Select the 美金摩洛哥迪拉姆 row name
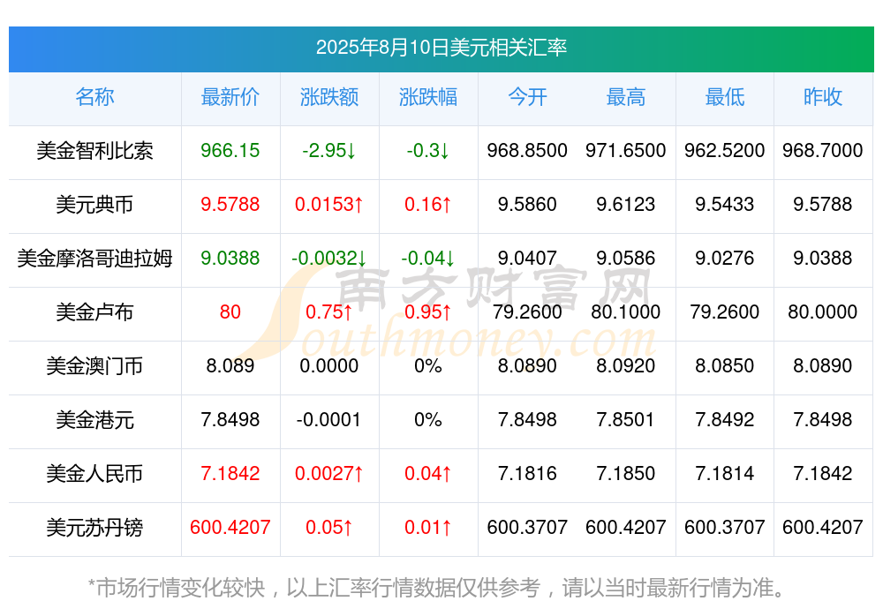 point(94,259)
